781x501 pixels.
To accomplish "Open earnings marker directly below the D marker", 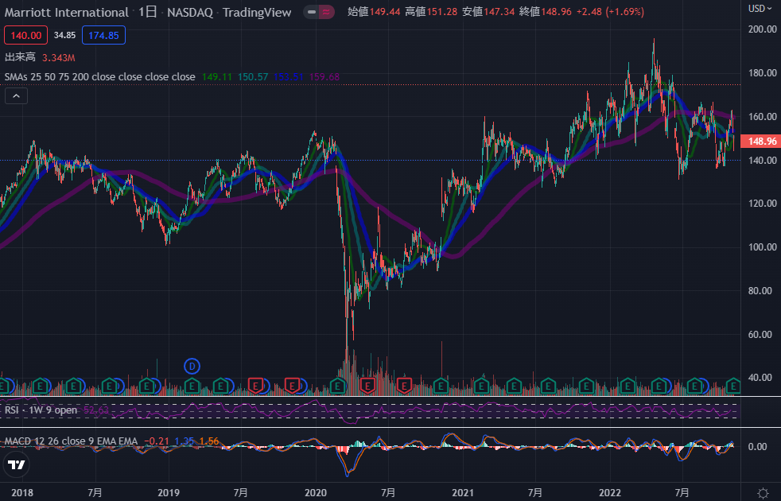I will tap(192, 386).
